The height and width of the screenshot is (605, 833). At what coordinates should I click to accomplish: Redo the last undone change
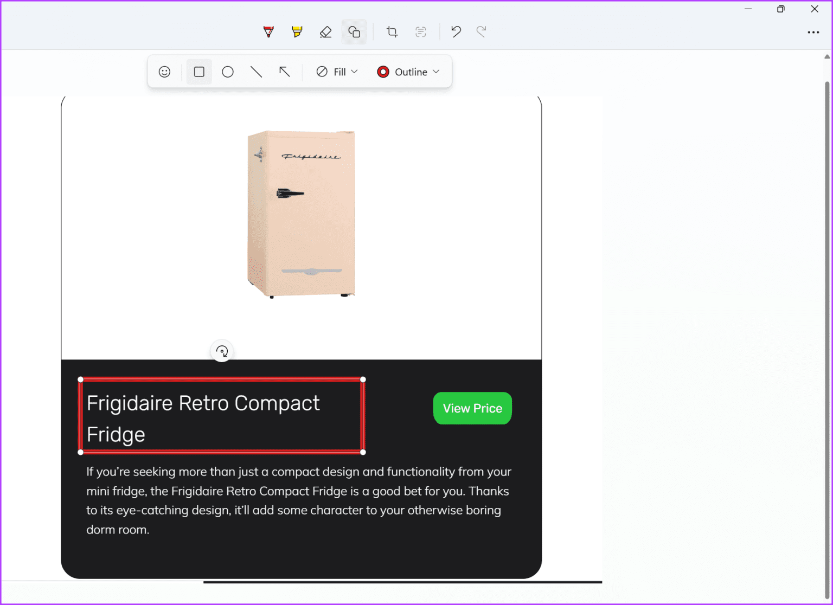(x=481, y=31)
